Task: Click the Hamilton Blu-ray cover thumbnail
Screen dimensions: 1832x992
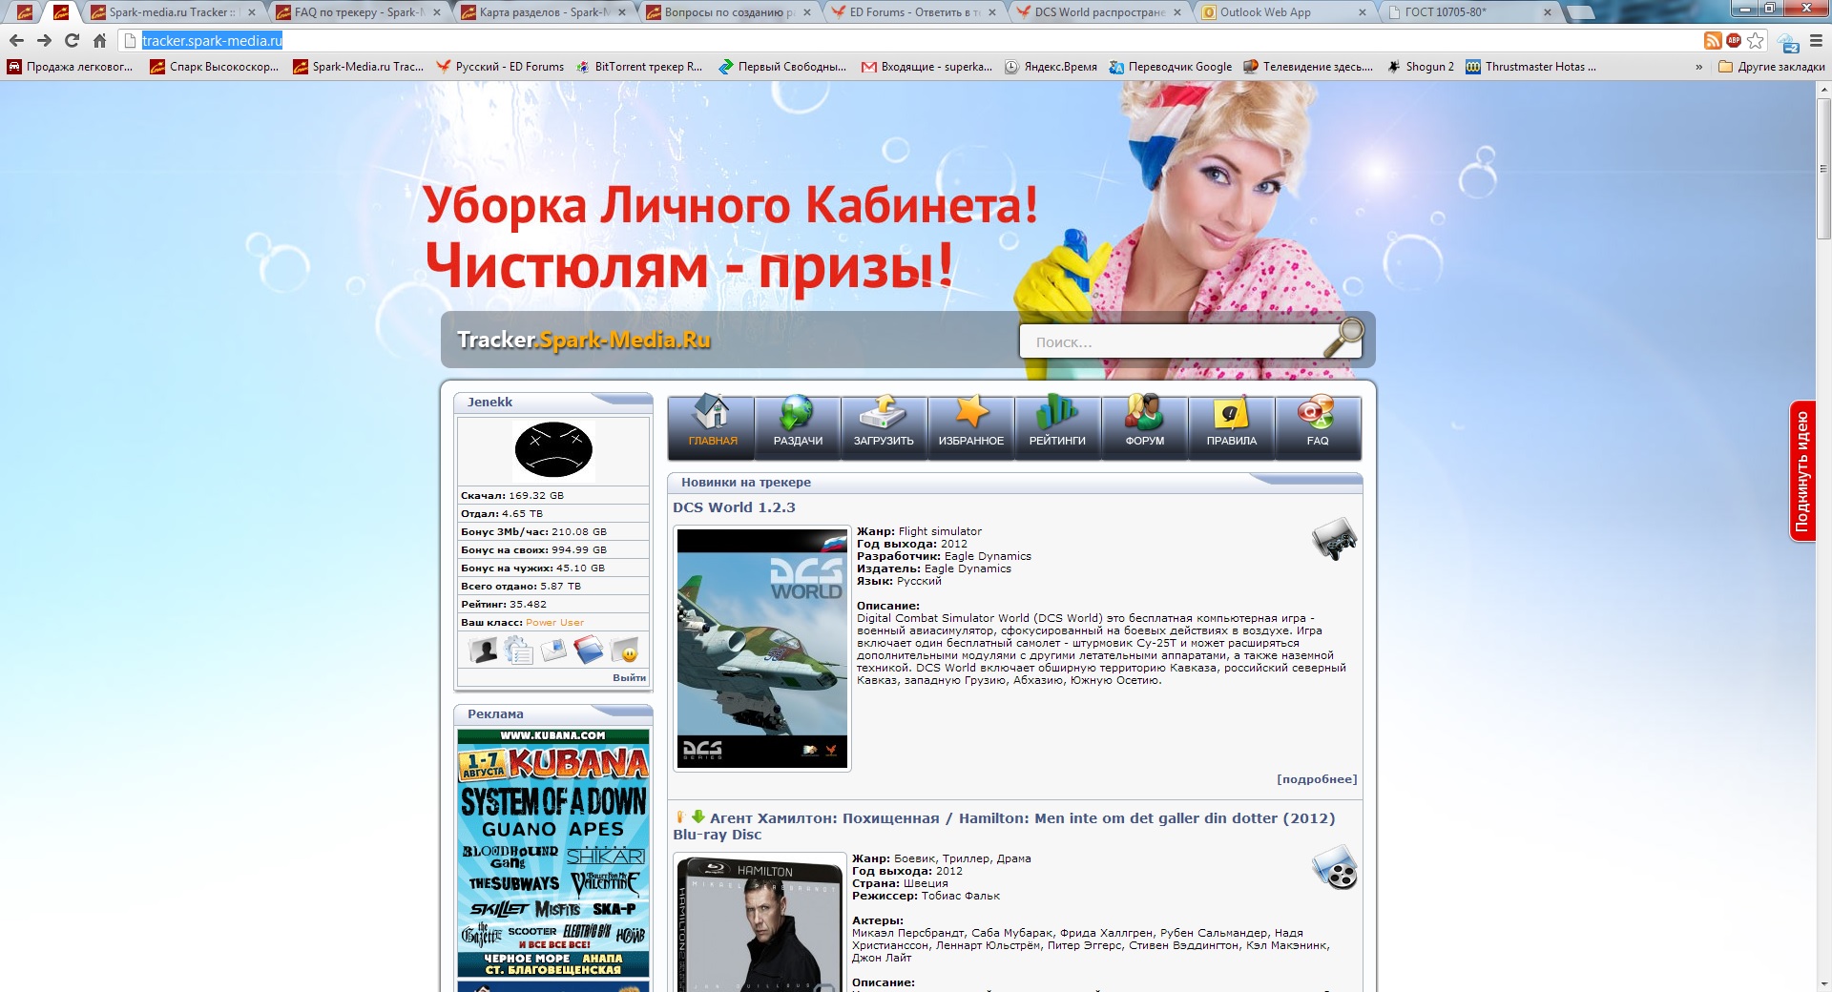Action: [761, 923]
